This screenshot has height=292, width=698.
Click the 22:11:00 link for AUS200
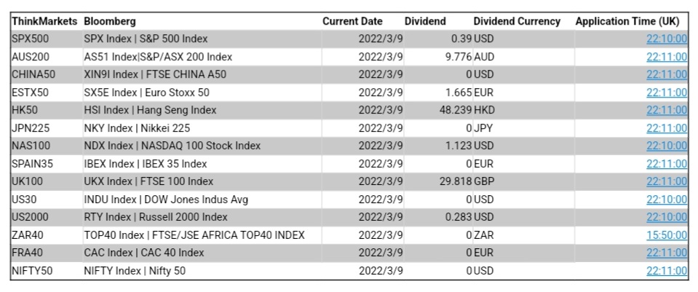pyautogui.click(x=666, y=57)
